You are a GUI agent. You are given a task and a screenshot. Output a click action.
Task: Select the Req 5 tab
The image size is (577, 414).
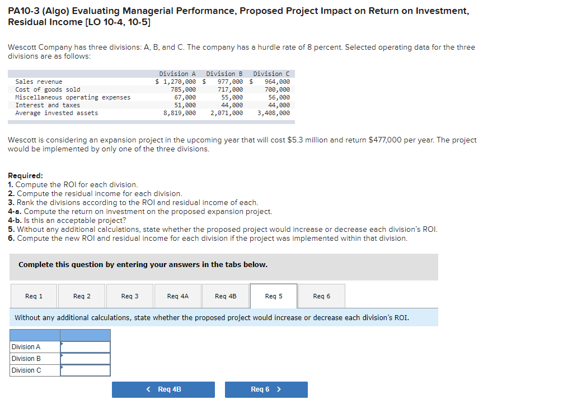pos(274,296)
